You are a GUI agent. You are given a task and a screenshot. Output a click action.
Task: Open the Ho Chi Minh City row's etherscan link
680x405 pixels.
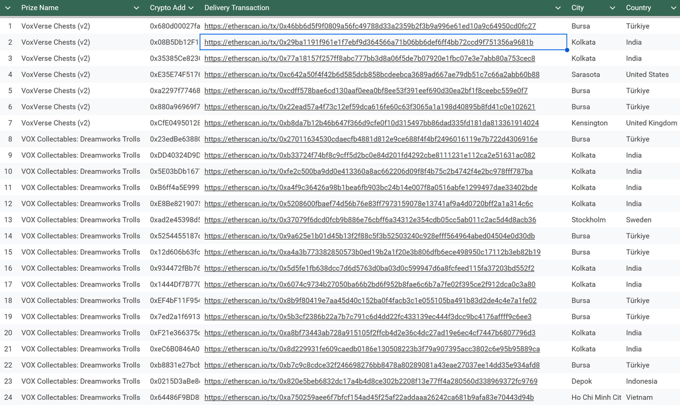(367, 397)
